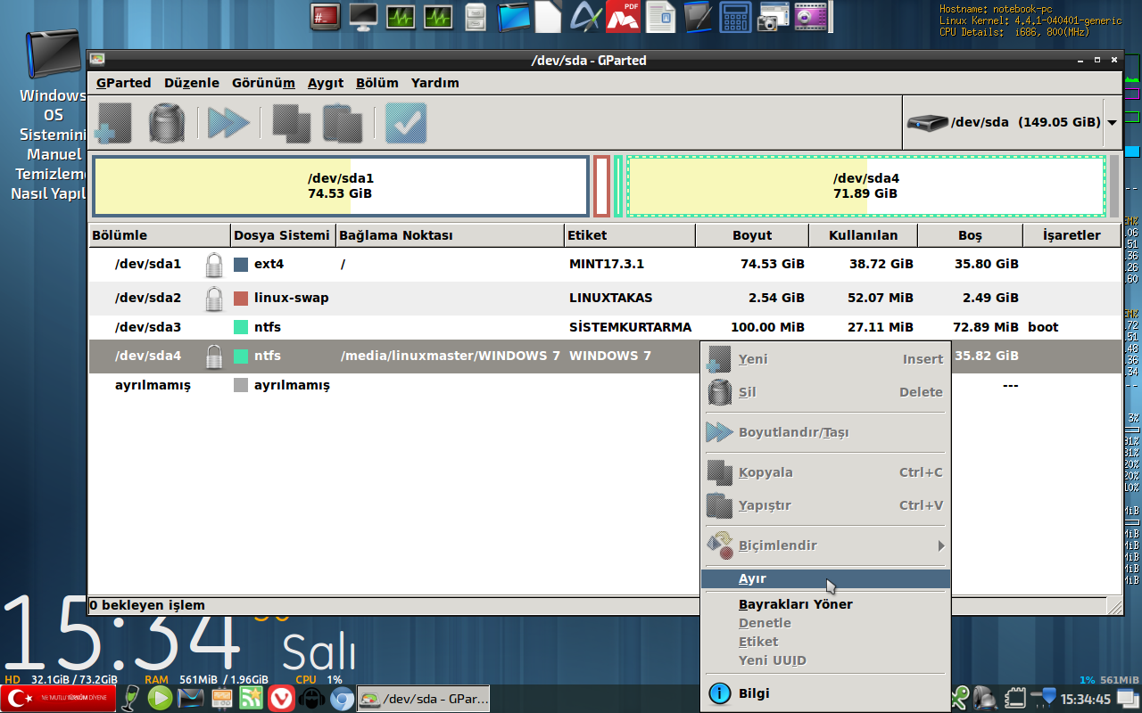Click Bilgi in the context menu

coord(826,693)
